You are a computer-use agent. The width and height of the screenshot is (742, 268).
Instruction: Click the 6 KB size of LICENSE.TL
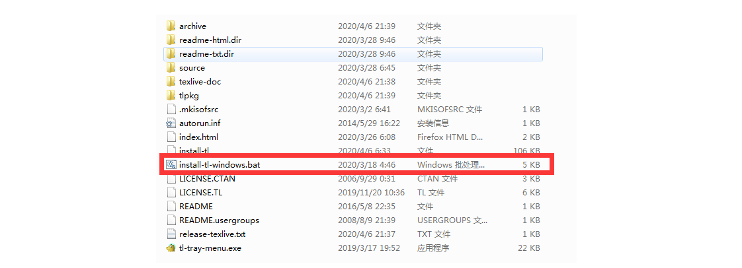point(531,192)
